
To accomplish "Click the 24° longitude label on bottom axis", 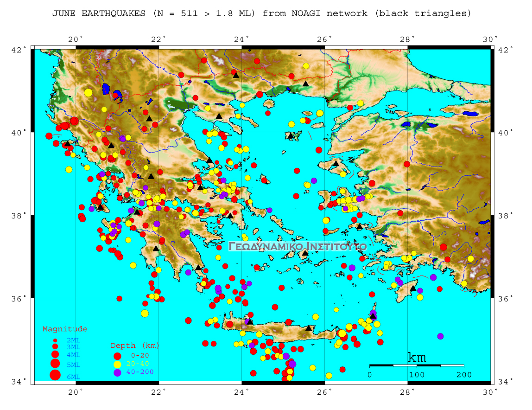I will pyautogui.click(x=241, y=392).
